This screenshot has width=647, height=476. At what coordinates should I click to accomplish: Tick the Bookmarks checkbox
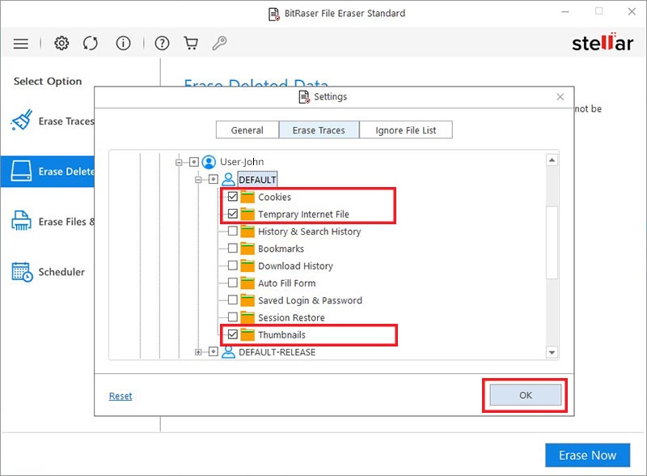pos(233,249)
